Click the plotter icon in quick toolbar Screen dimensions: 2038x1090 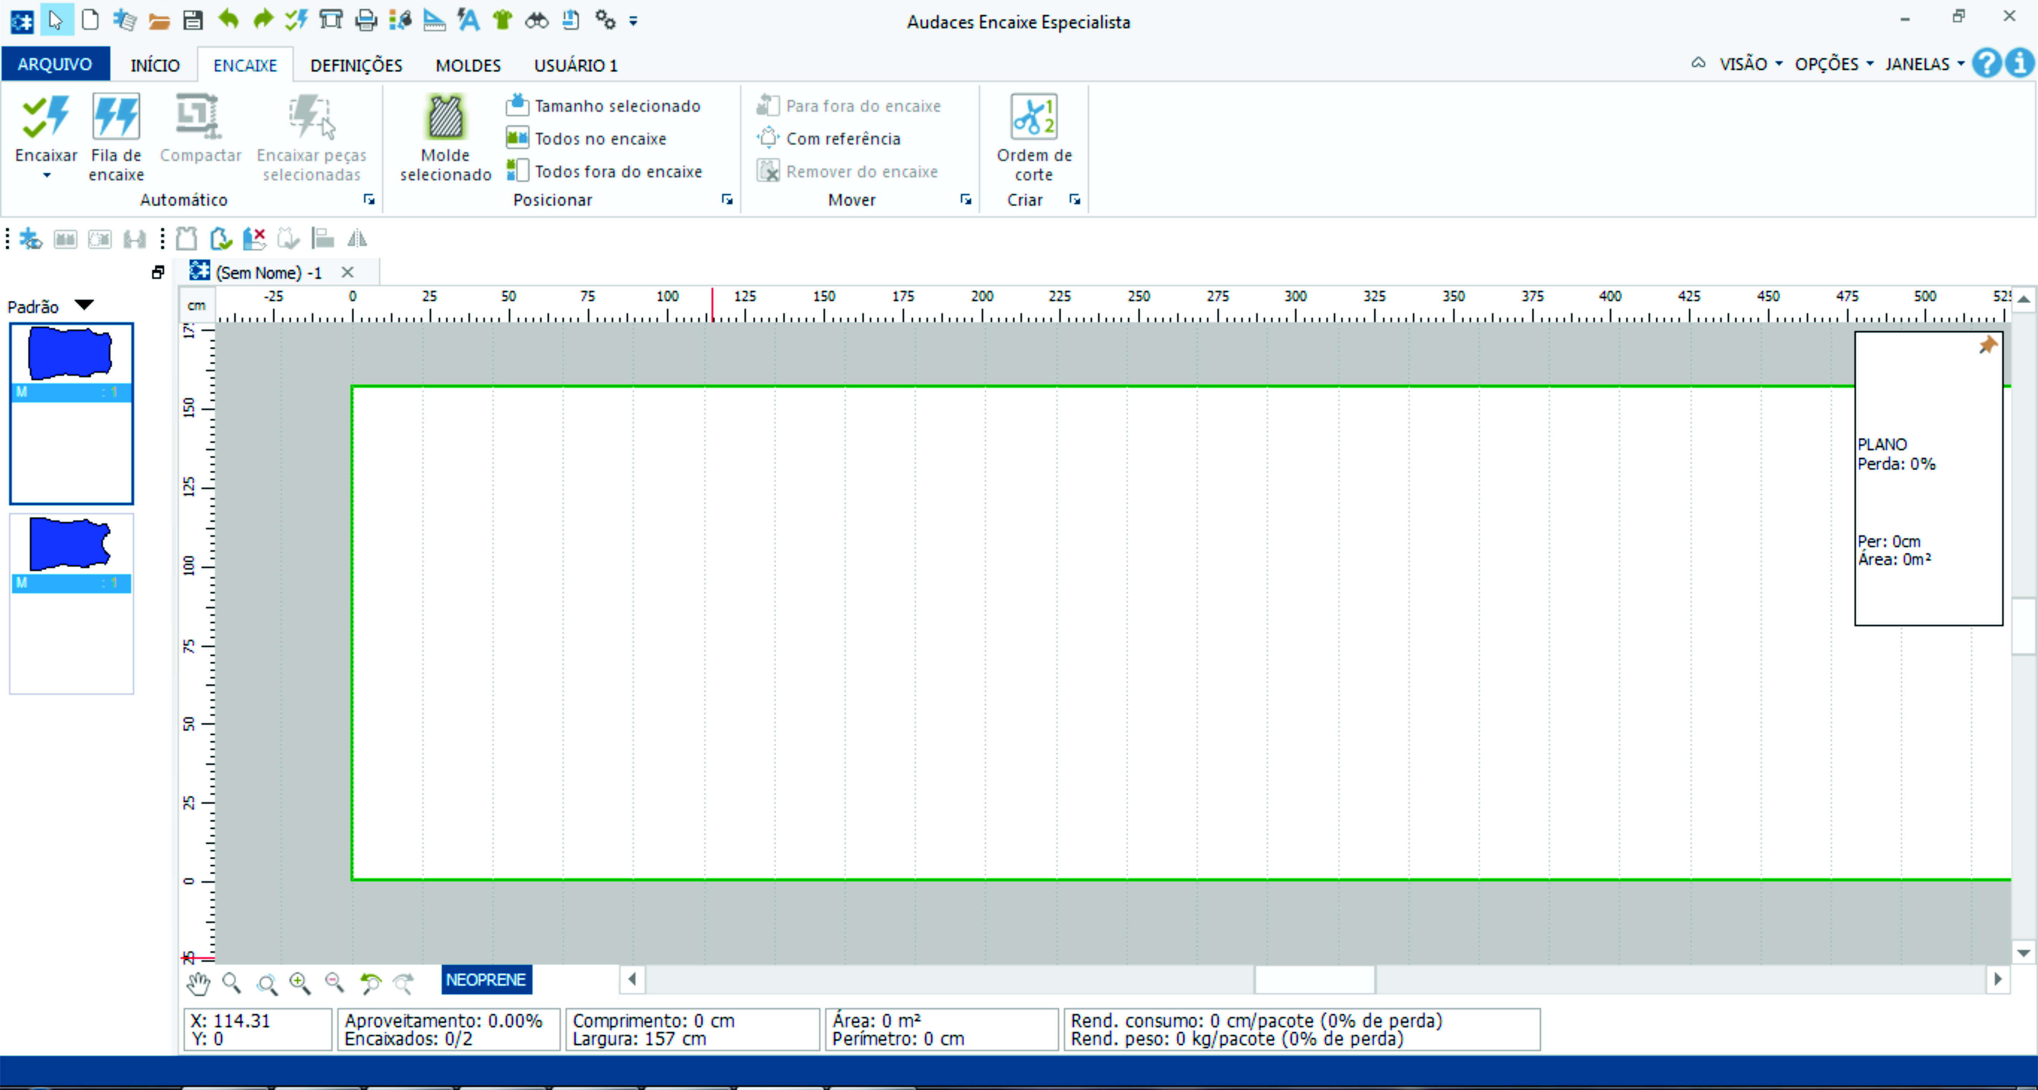[331, 20]
